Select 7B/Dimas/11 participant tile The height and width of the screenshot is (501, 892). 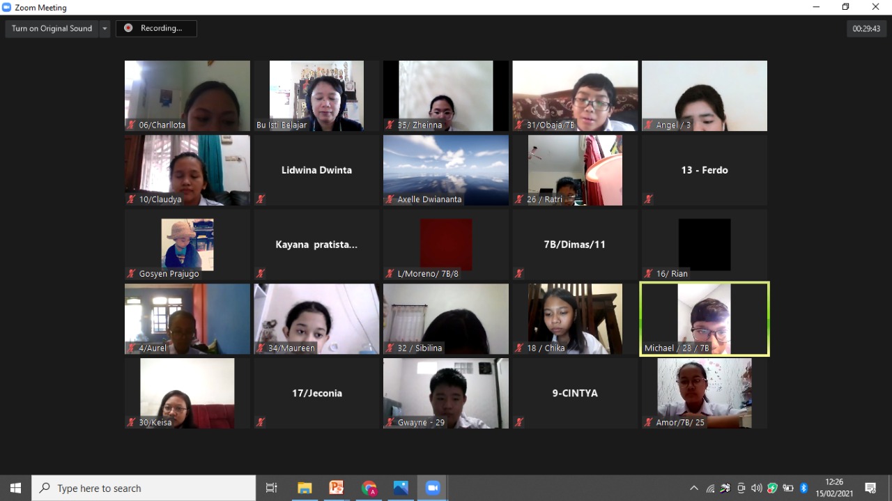(x=575, y=245)
